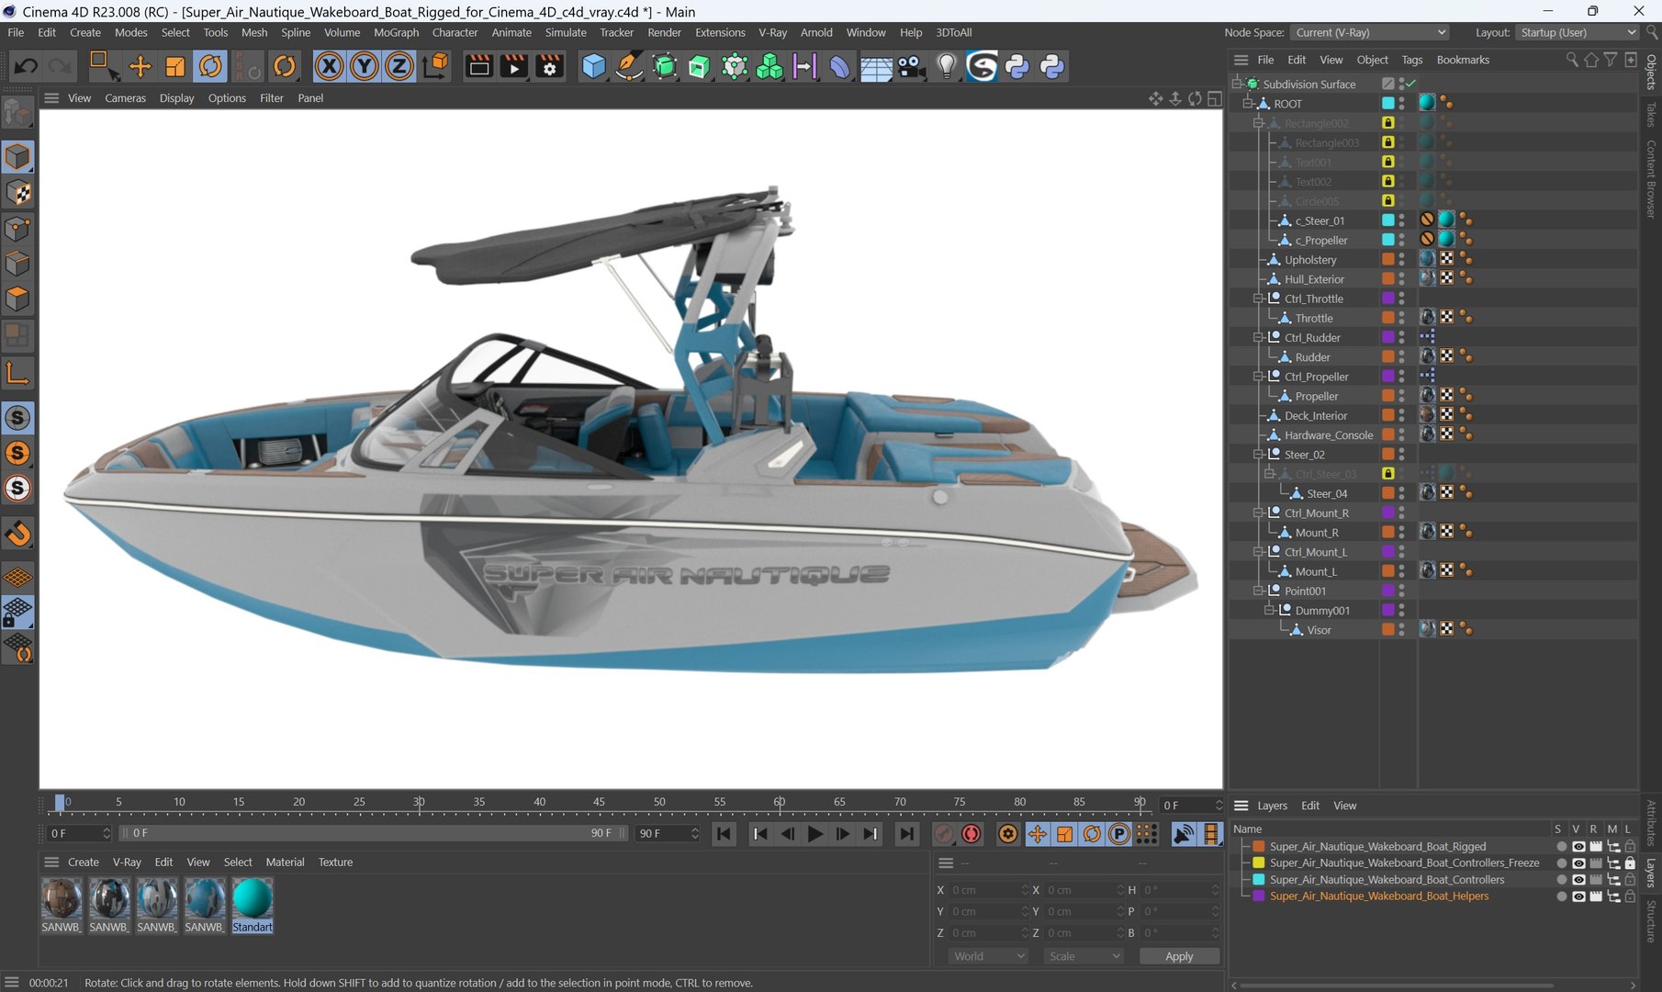Collapse the Point001 tree node

tap(1258, 591)
